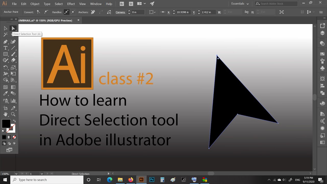Select the Eraser tool
The image size is (327, 184).
[x=13, y=60]
